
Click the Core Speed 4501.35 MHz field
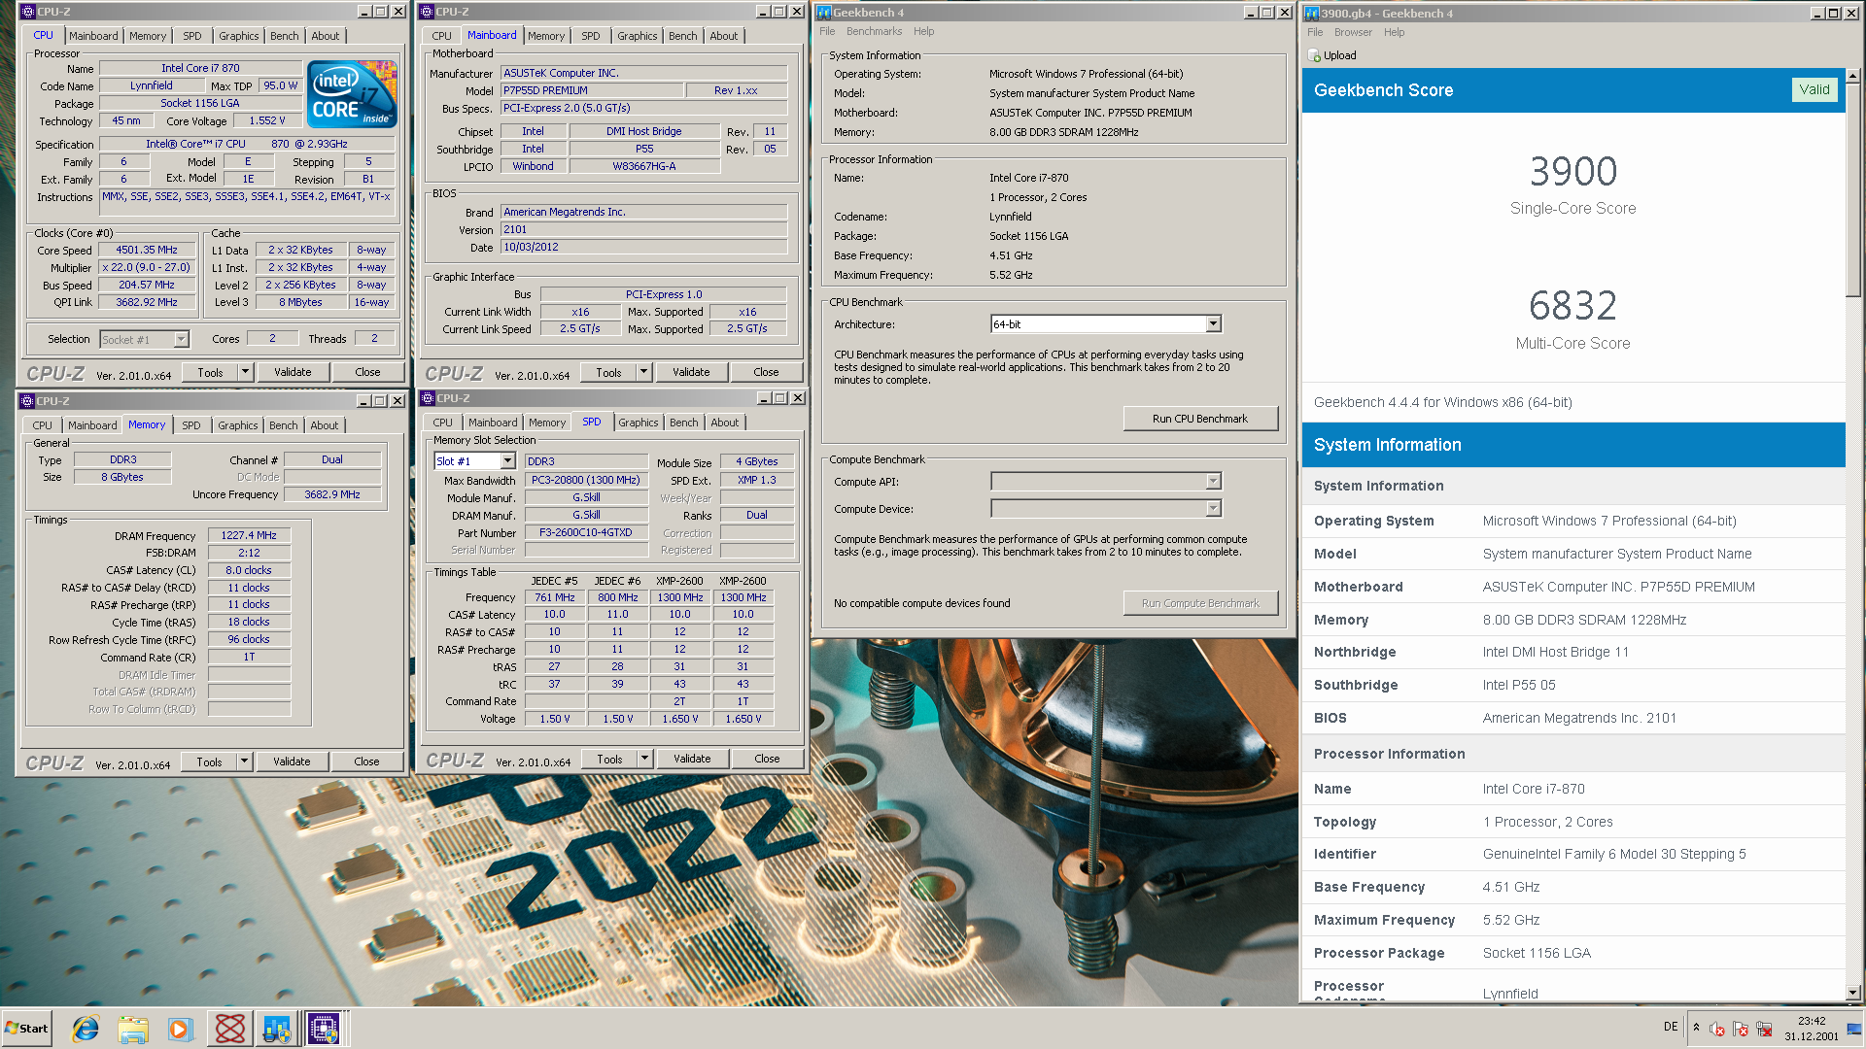147,250
